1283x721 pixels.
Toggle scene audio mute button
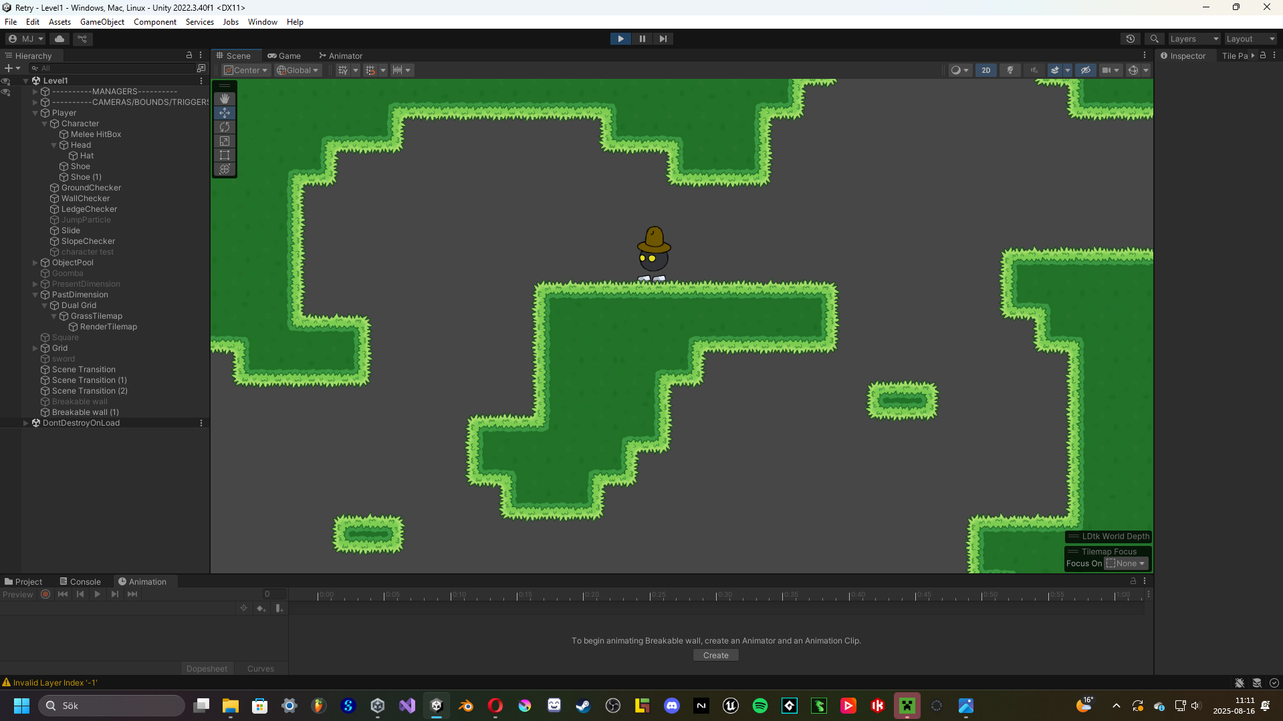[1034, 70]
